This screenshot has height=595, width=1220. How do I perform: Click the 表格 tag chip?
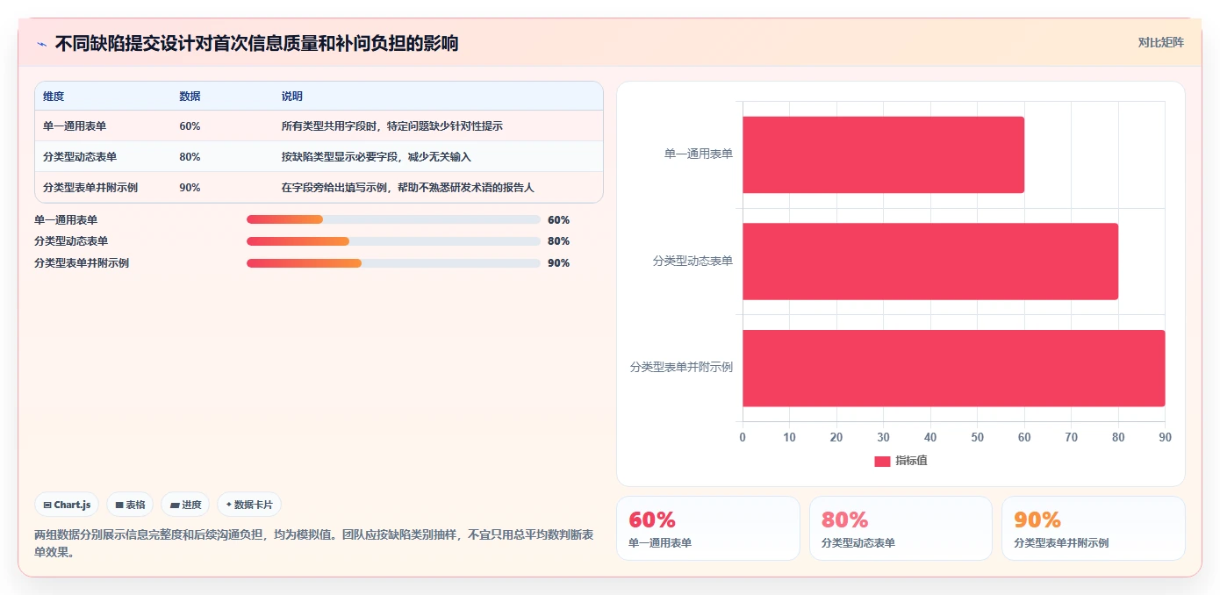(130, 505)
